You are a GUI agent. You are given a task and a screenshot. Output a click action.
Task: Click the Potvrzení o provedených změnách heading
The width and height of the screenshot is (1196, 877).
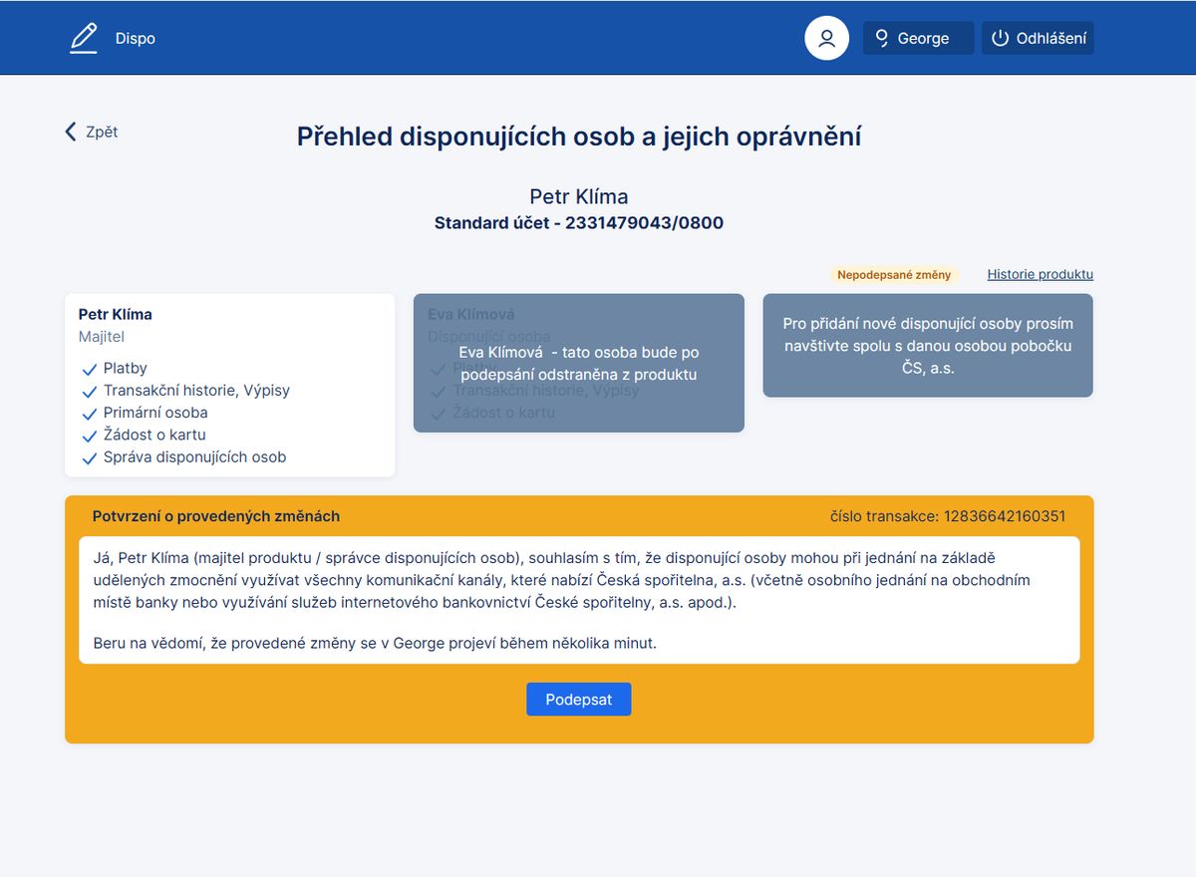pyautogui.click(x=216, y=516)
